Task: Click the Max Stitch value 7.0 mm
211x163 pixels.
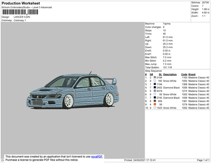Action: pos(167,57)
